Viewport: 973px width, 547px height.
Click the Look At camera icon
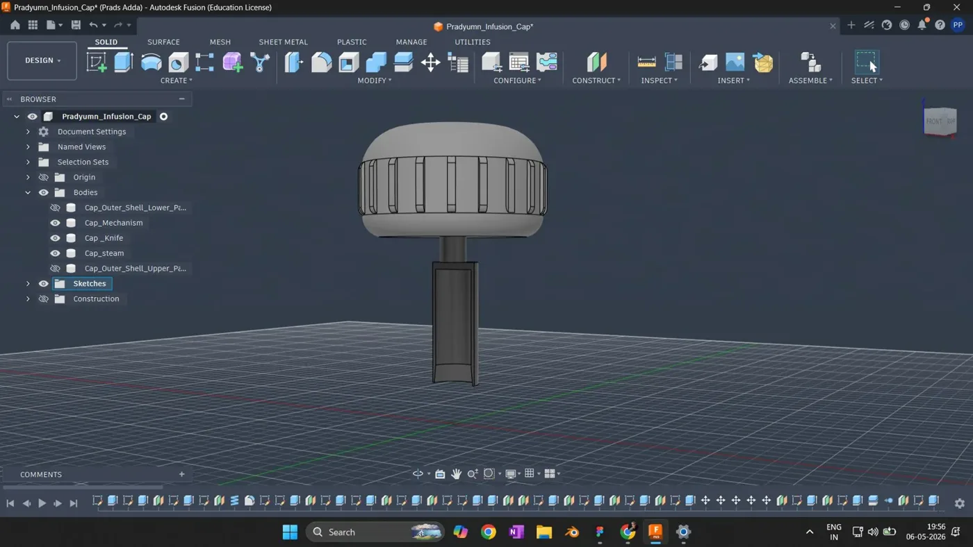[440, 473]
